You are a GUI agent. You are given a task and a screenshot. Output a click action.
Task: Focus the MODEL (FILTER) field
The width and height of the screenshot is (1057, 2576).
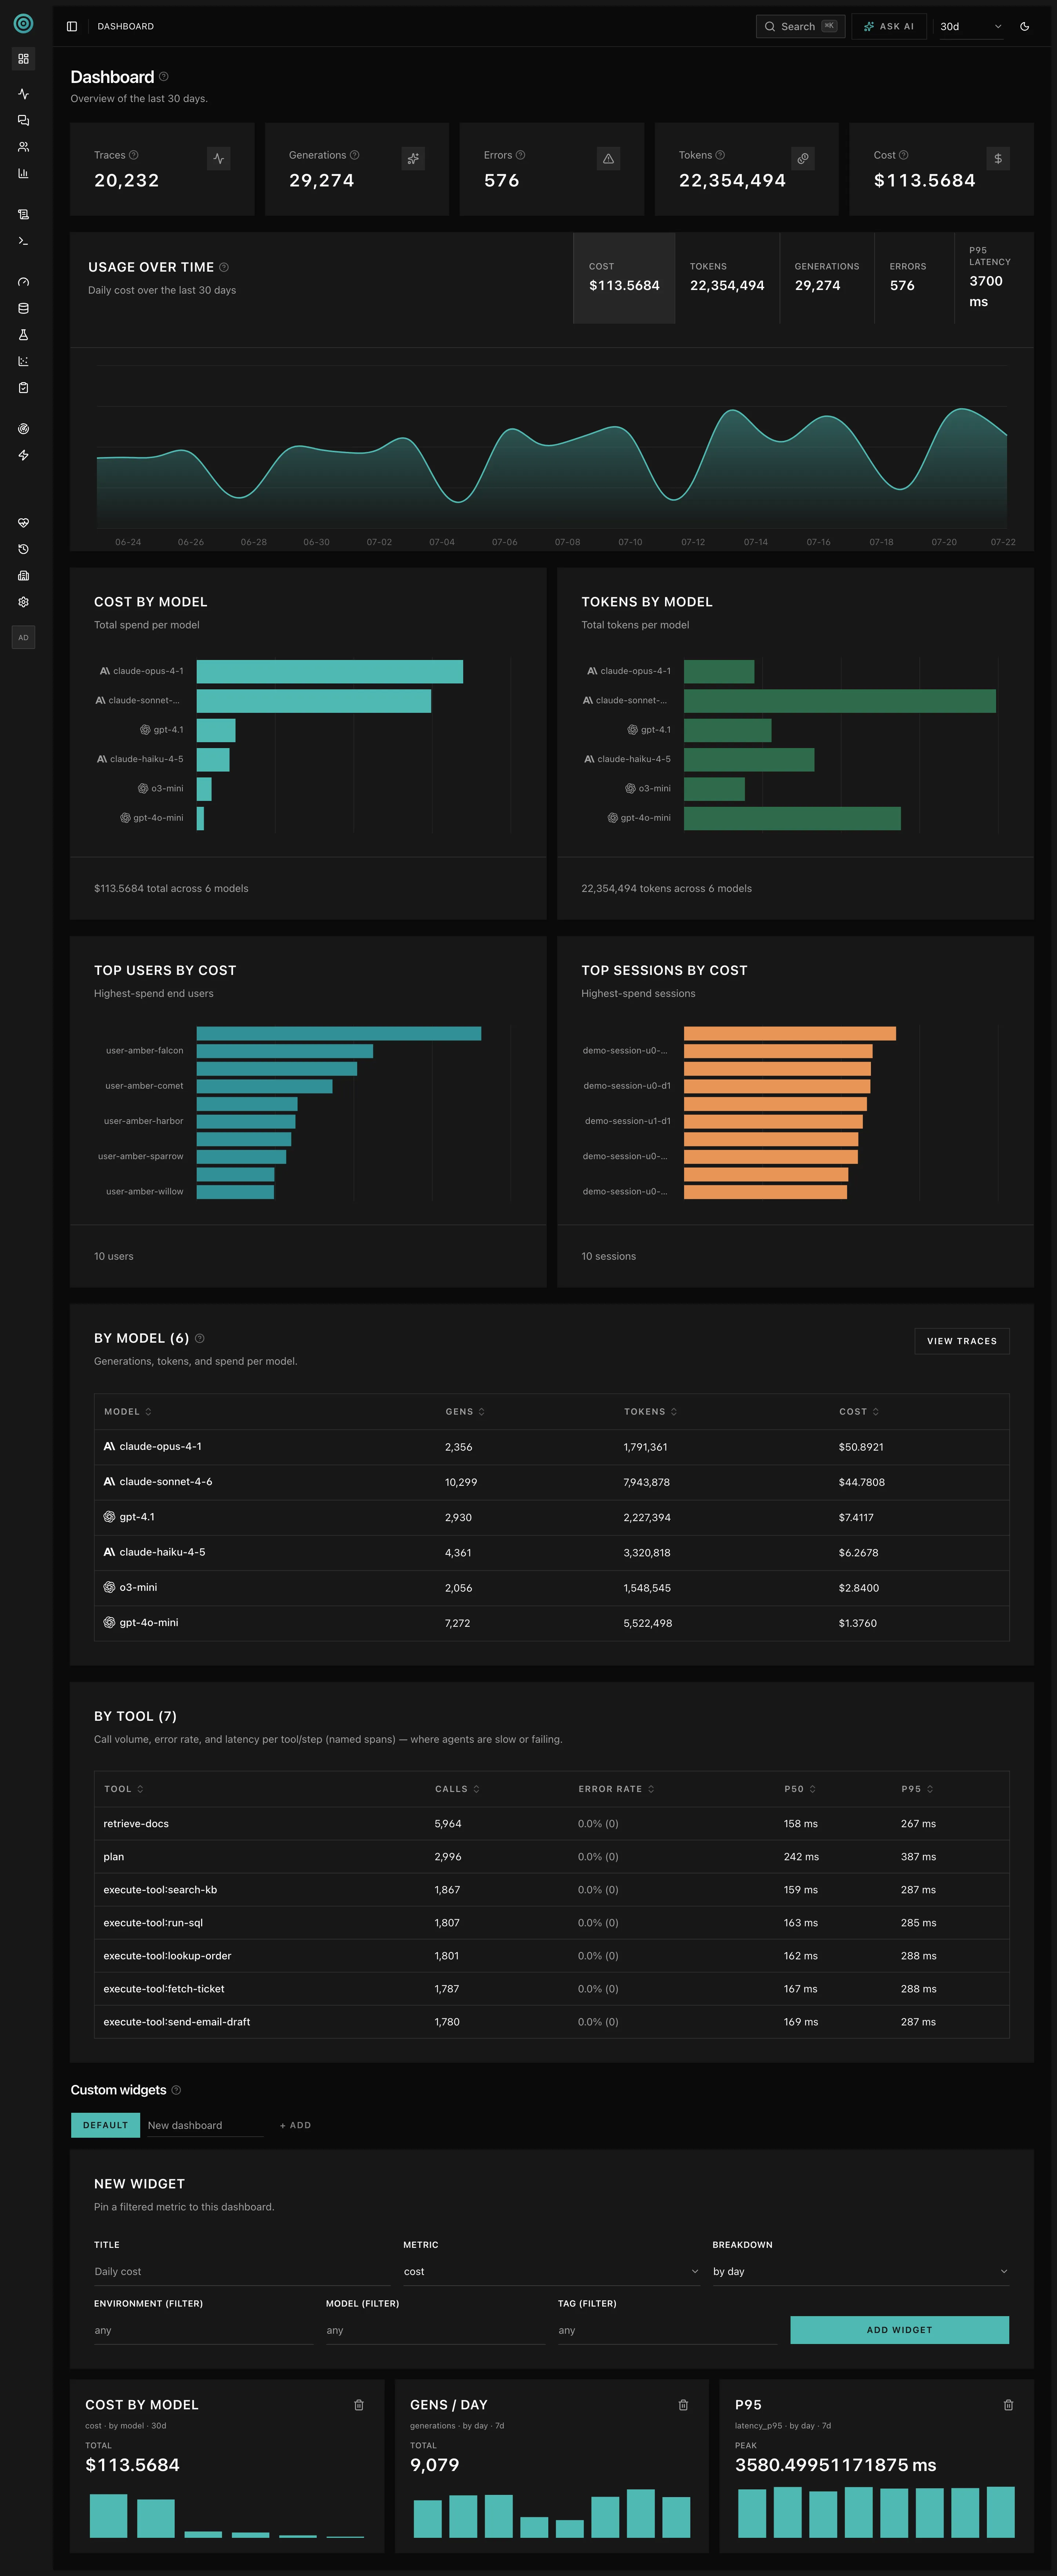click(x=436, y=2330)
